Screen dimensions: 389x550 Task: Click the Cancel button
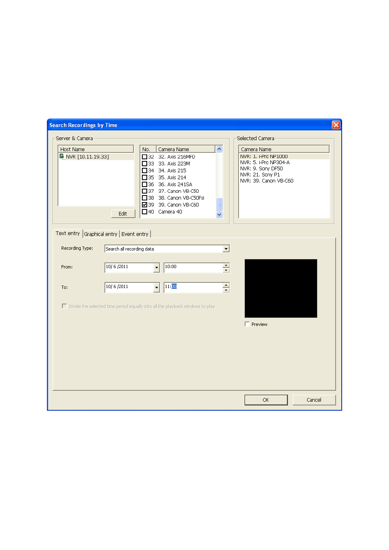(314, 400)
